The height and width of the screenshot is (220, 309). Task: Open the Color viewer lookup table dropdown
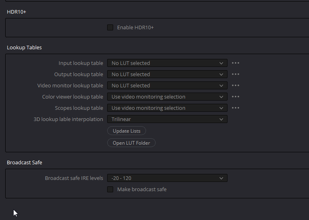pos(167,97)
